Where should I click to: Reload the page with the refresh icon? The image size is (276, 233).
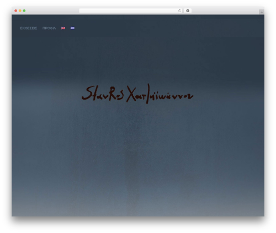[x=179, y=11]
